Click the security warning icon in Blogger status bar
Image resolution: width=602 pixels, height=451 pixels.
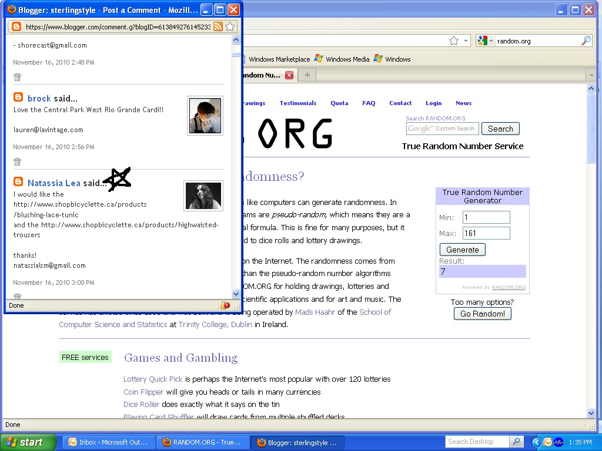tap(225, 305)
